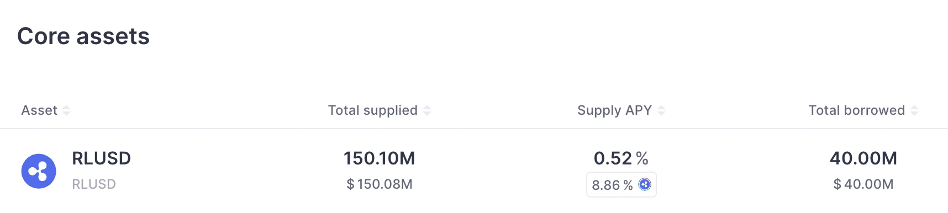Click the $ 150.08M supplied dollar value
The image size is (948, 213).
[x=380, y=184]
